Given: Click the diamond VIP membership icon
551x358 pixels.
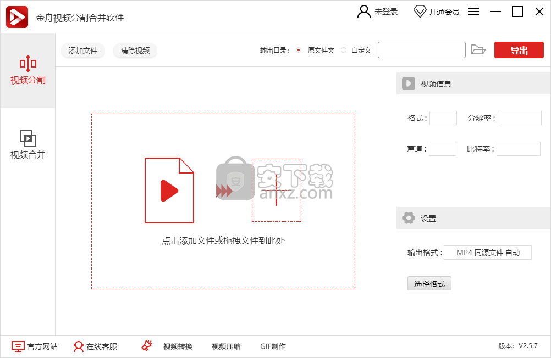Looking at the screenshot, I should click(420, 12).
